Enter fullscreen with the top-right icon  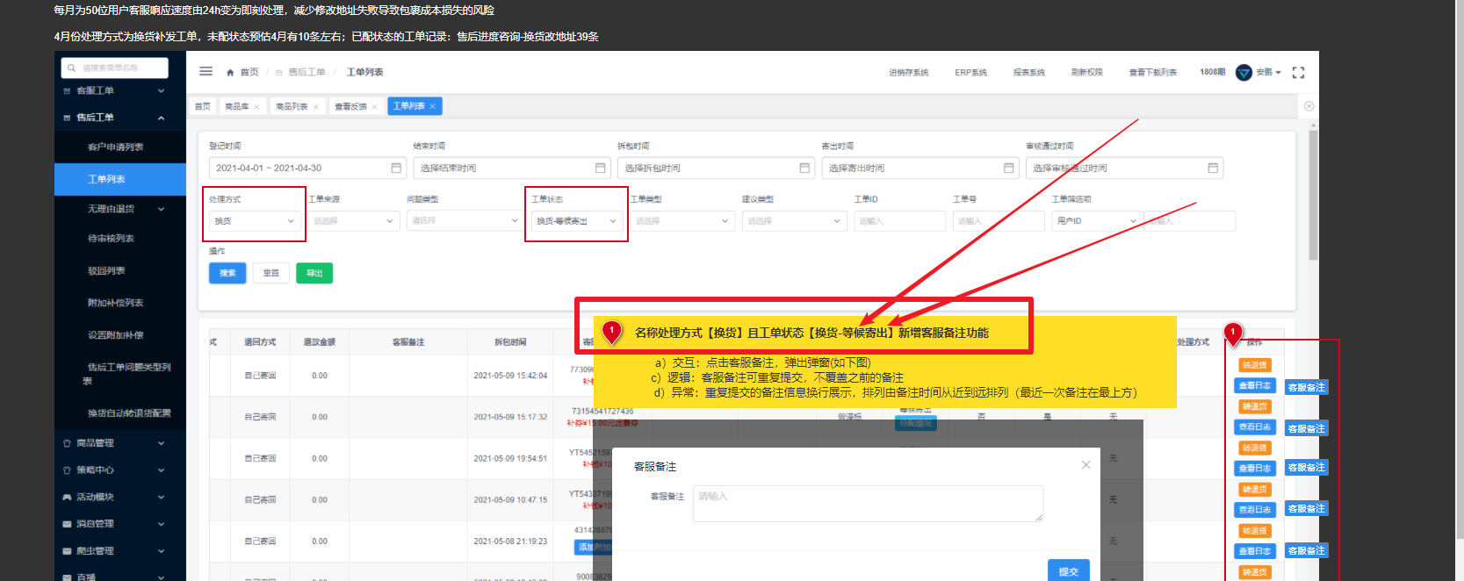tap(1298, 73)
